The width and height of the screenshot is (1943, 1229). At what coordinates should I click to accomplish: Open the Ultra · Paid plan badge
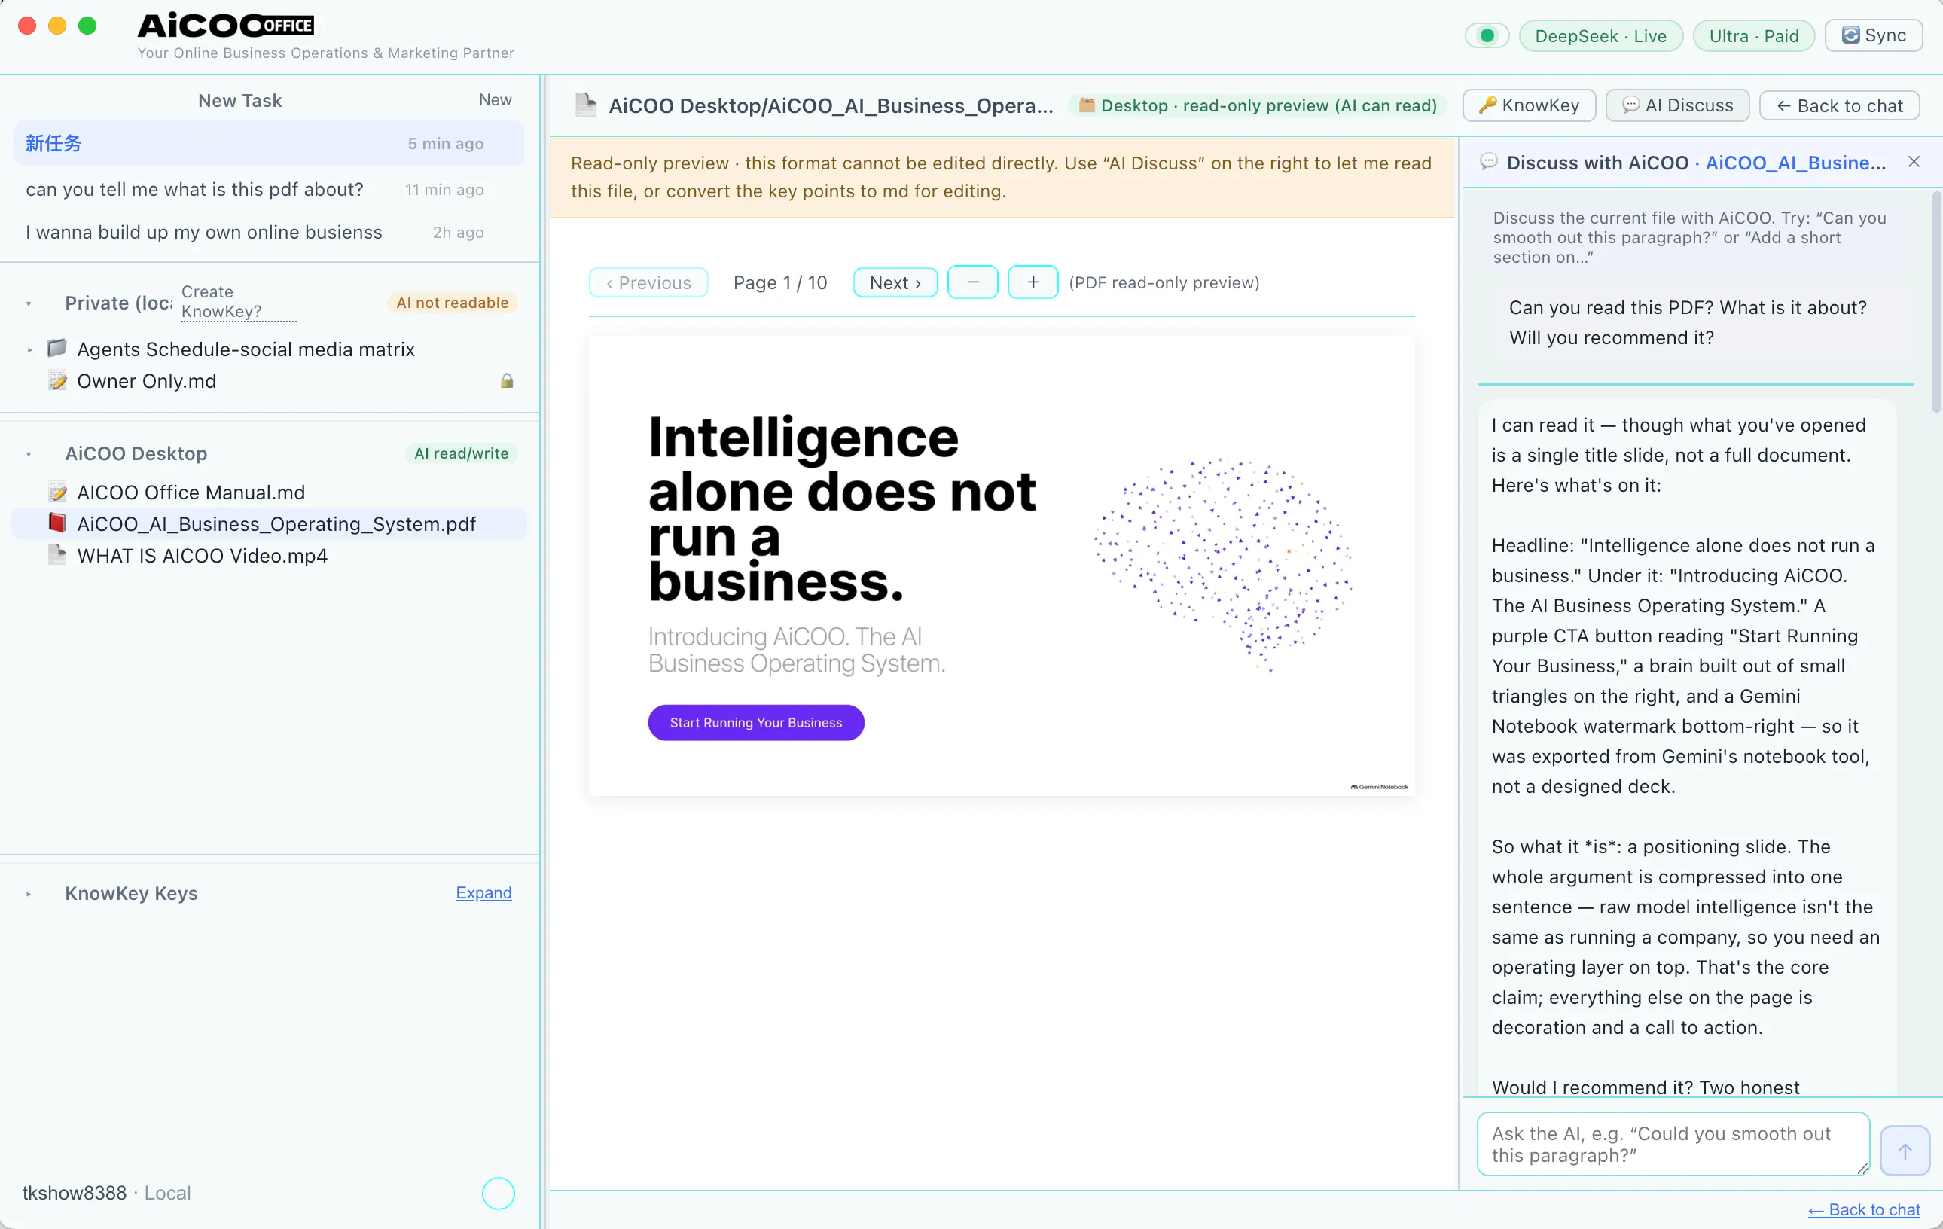coord(1753,35)
